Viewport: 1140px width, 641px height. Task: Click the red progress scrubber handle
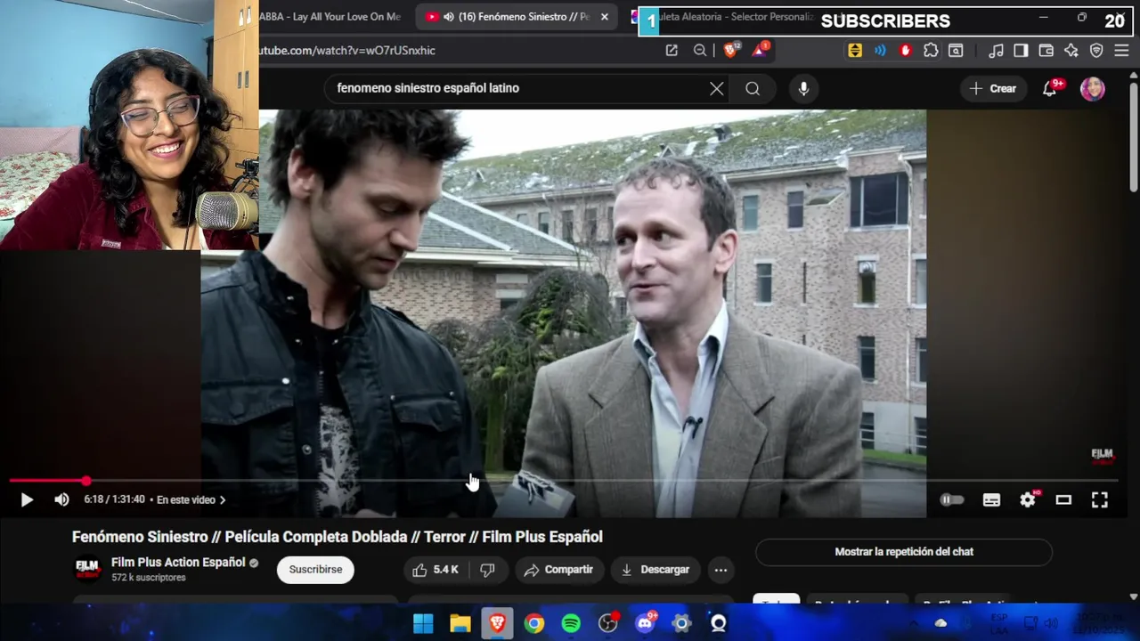[85, 481]
